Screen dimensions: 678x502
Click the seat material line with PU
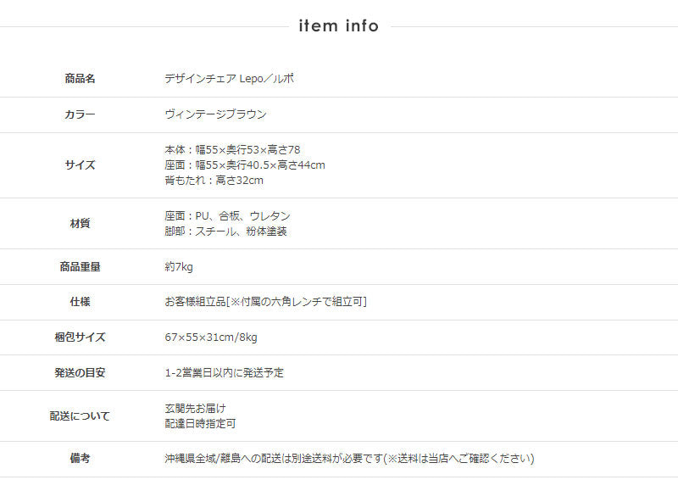click(x=227, y=216)
